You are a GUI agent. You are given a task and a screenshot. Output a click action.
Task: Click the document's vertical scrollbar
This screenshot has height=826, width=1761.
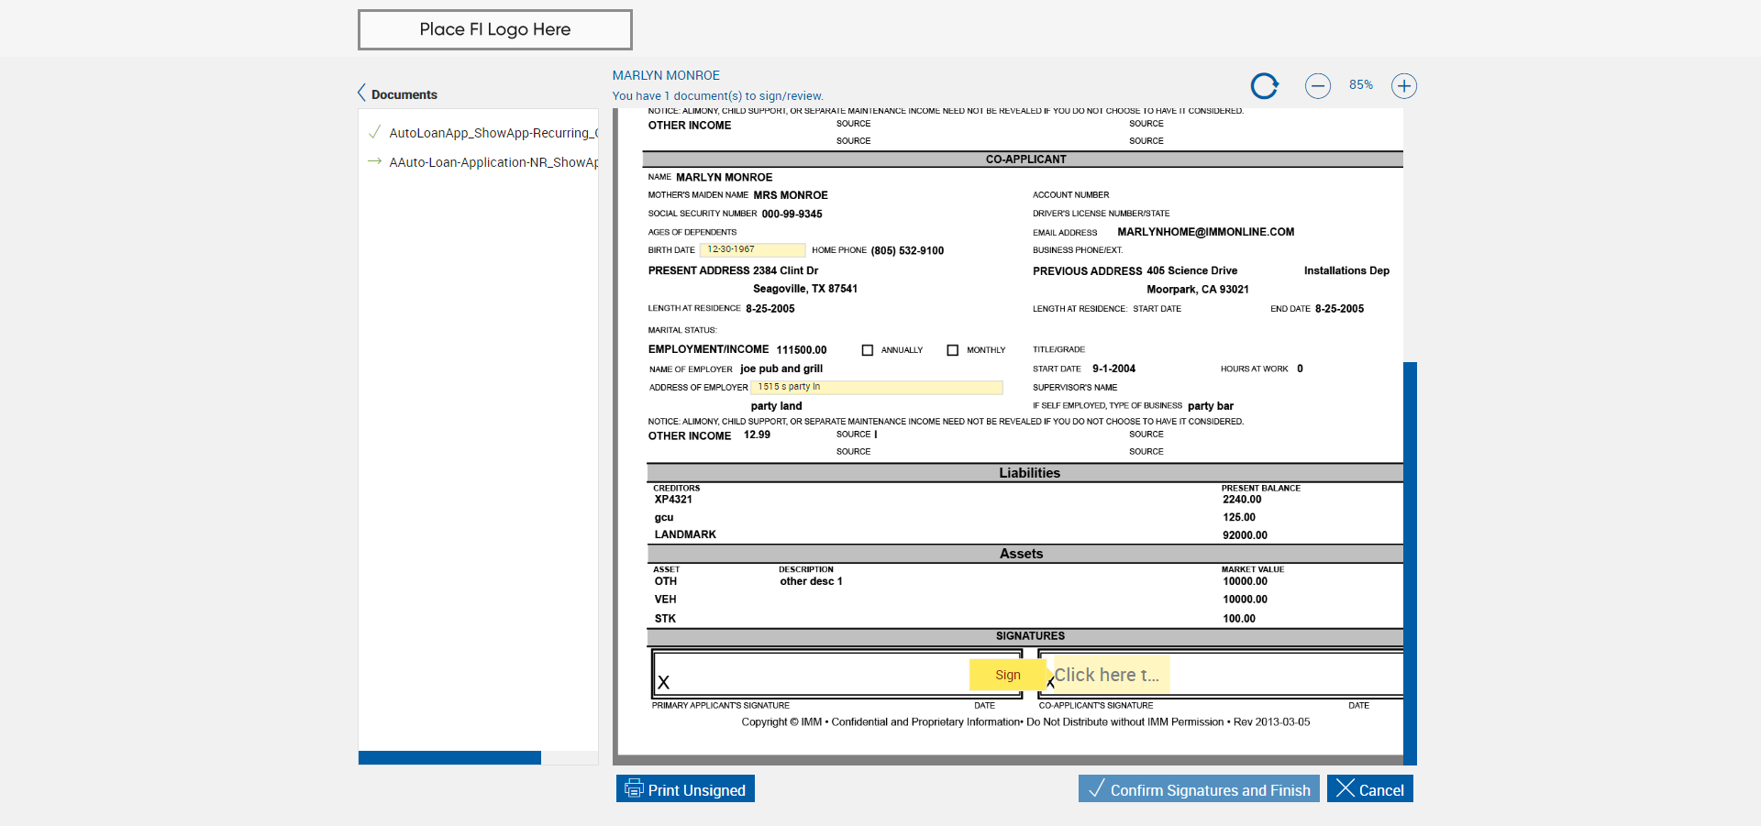point(1410,563)
